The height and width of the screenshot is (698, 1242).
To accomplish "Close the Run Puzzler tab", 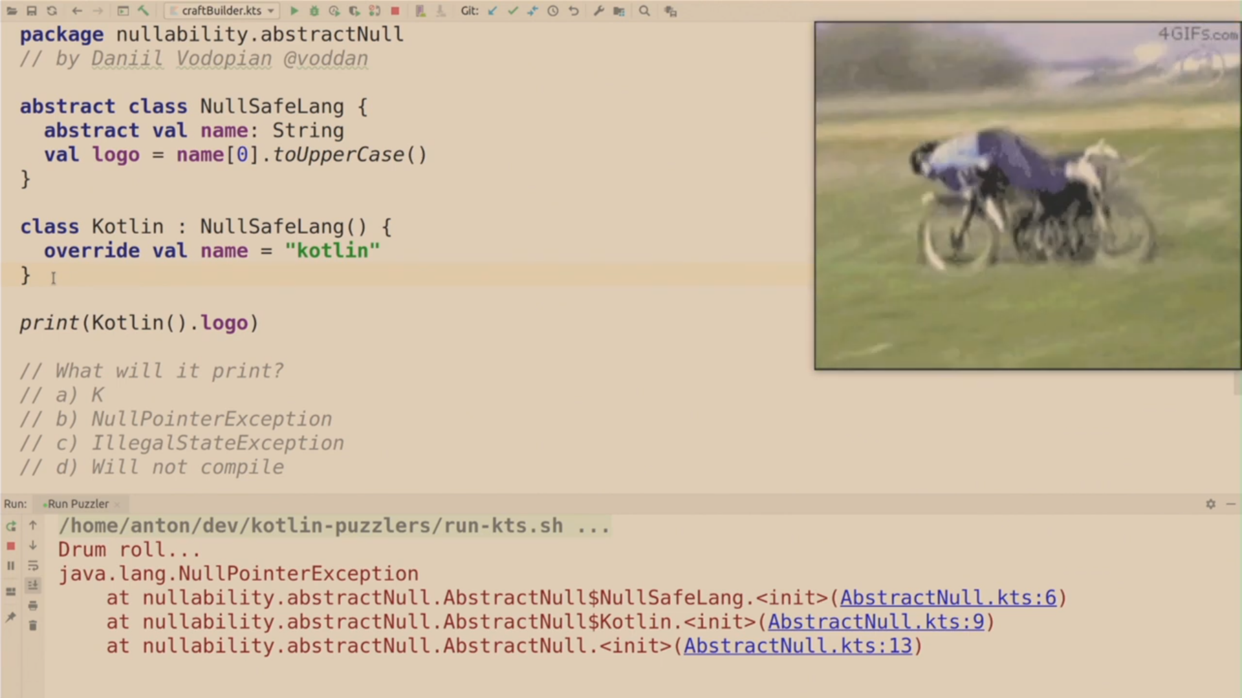I will (x=117, y=504).
